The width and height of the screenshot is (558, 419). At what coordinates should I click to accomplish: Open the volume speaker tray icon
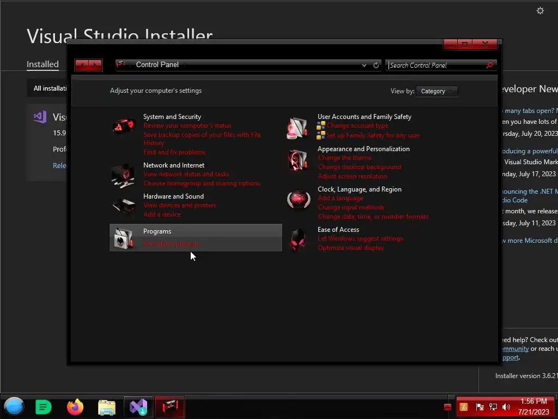tap(506, 407)
